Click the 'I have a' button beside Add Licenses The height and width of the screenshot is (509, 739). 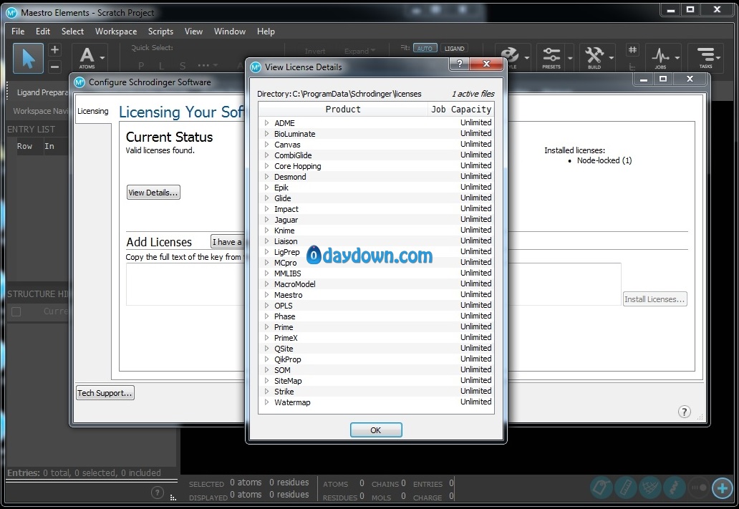coord(227,242)
